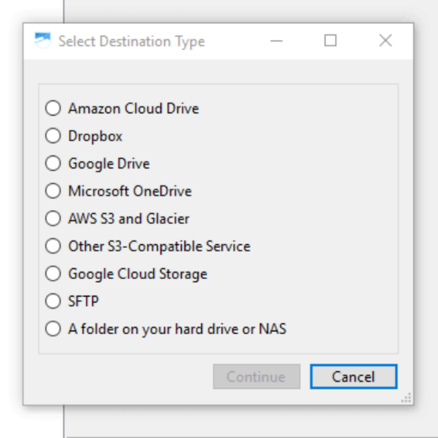The image size is (438, 438).
Task: Choose the Dropbox destination option
Action: pyautogui.click(x=53, y=136)
